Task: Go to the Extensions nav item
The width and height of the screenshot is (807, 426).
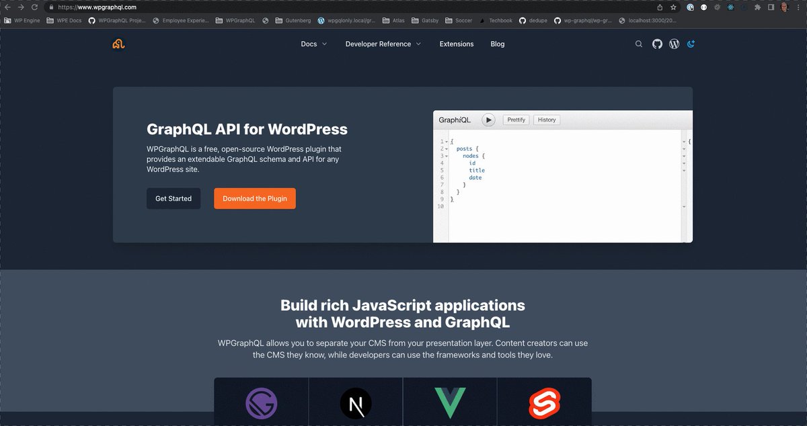Action: coord(457,44)
